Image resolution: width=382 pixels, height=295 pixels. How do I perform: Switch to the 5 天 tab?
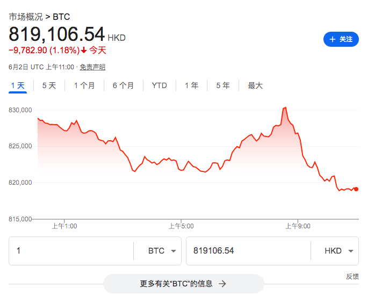click(x=49, y=85)
